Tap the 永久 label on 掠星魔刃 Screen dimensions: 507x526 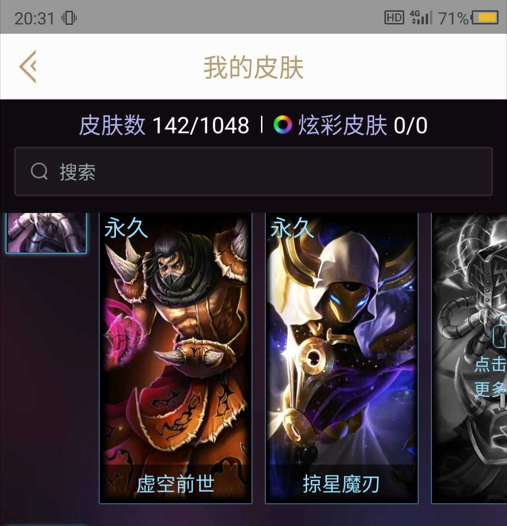[292, 228]
